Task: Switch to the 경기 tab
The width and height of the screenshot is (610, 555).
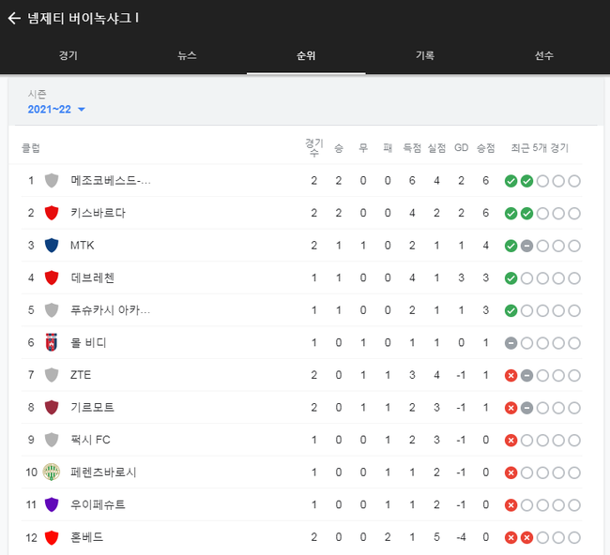Action: coord(69,55)
